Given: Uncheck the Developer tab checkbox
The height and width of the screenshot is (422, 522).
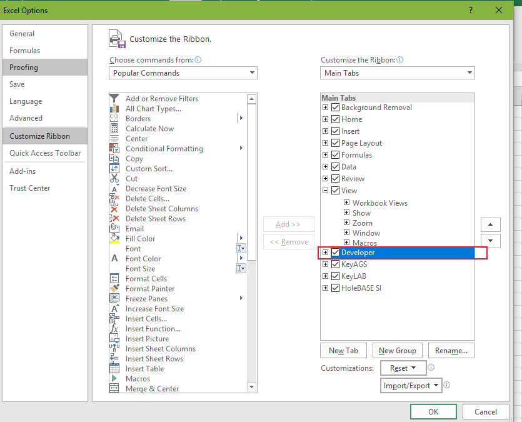Looking at the screenshot, I should [x=335, y=253].
